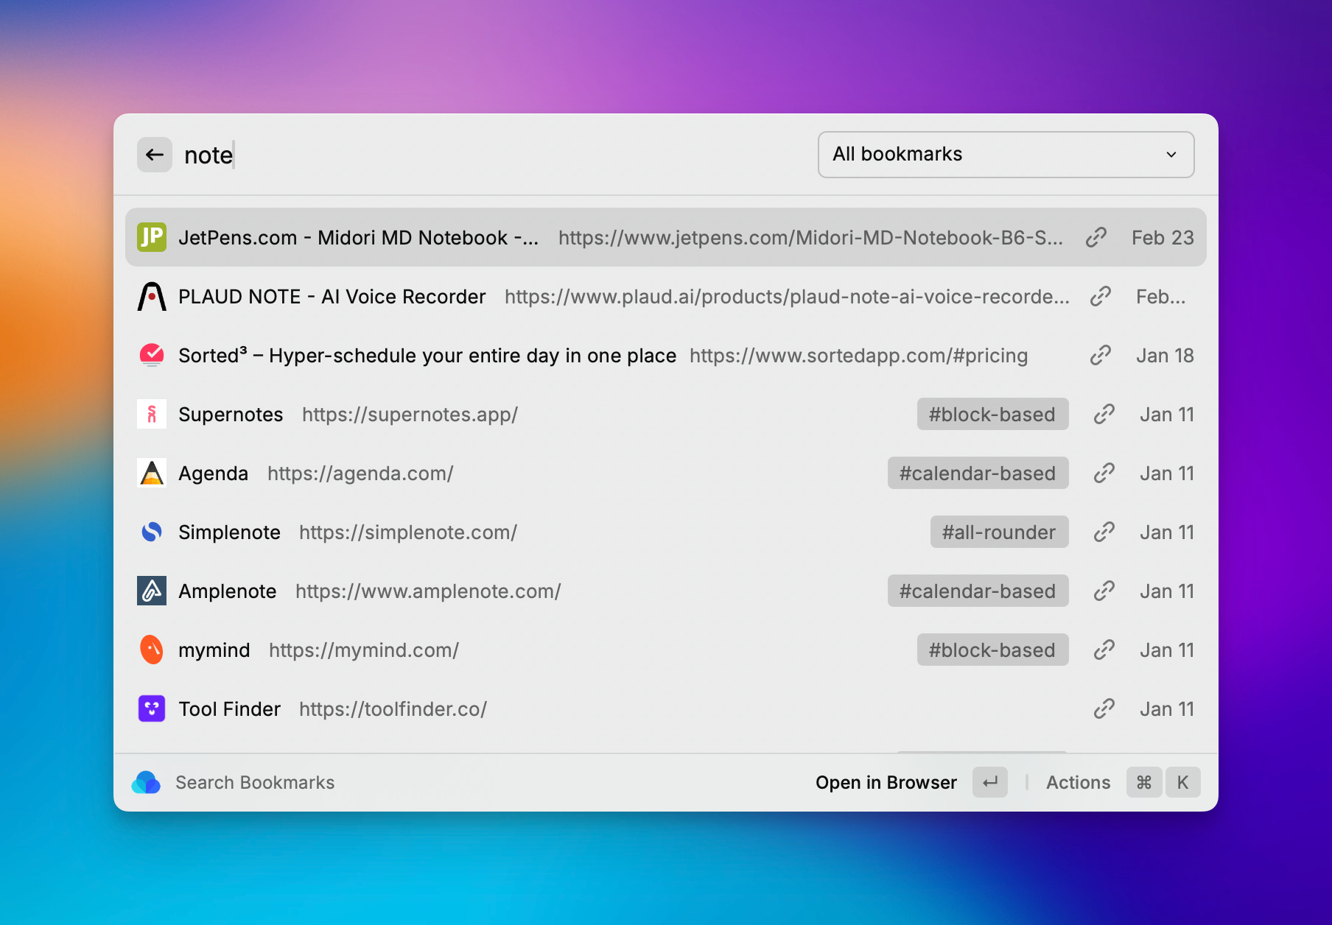Click the truncated Feb... date

click(x=1161, y=296)
